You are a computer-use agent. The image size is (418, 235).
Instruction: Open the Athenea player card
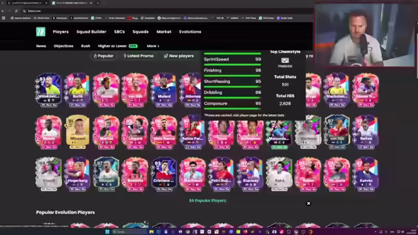pos(191,90)
